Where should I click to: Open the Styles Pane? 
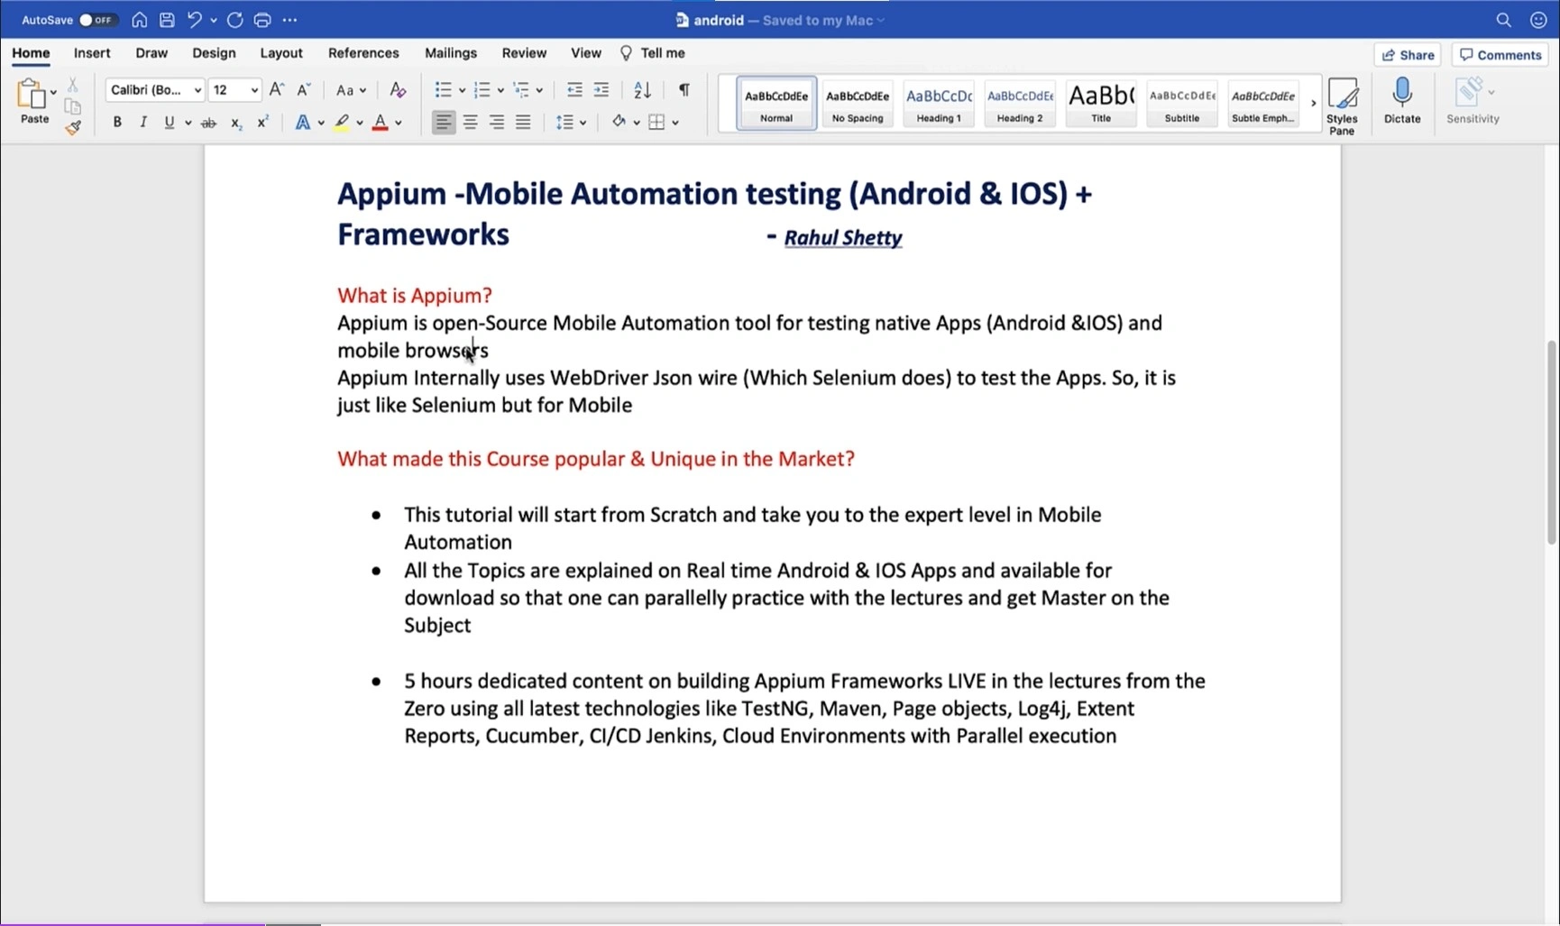pyautogui.click(x=1342, y=105)
